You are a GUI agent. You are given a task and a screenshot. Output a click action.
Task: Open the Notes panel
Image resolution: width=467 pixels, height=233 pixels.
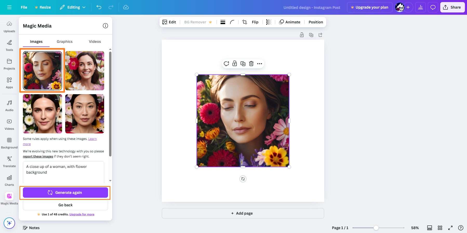31,228
